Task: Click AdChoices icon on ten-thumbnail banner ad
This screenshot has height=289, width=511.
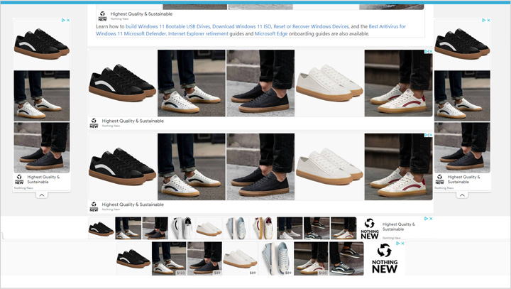Action: pos(427,219)
